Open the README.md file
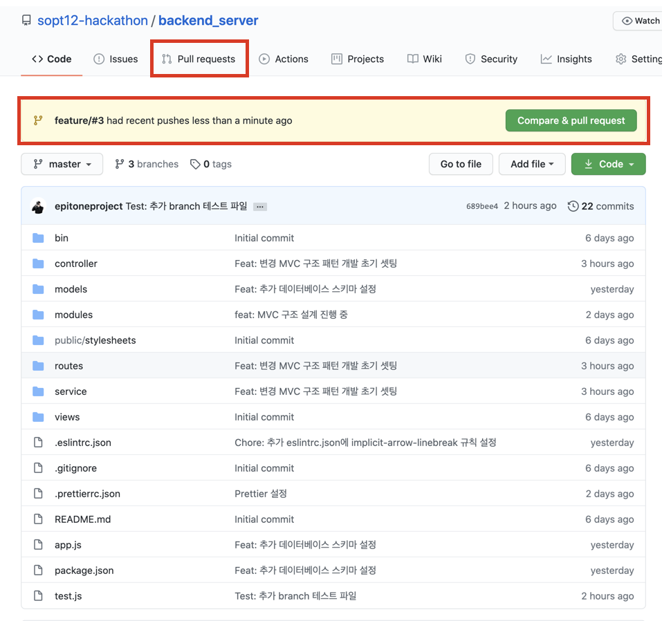671x621 pixels. tap(82, 519)
